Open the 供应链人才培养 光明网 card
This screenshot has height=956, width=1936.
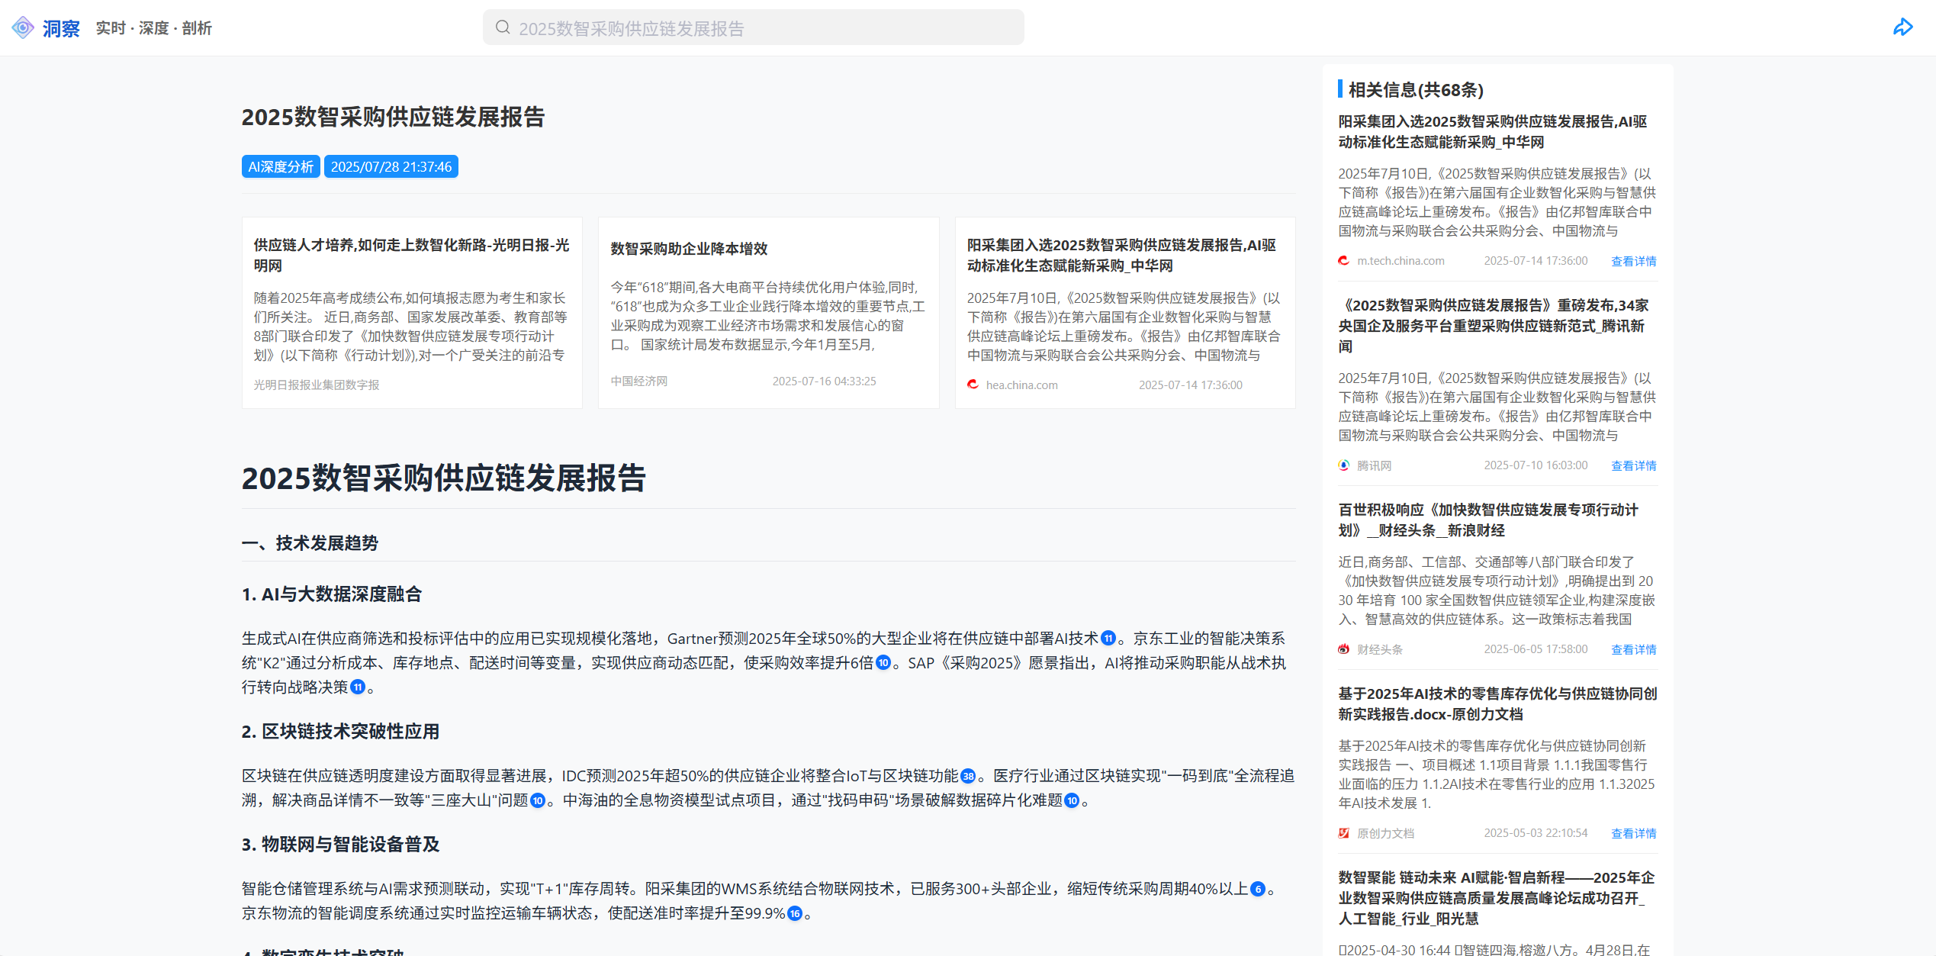pyautogui.click(x=412, y=313)
